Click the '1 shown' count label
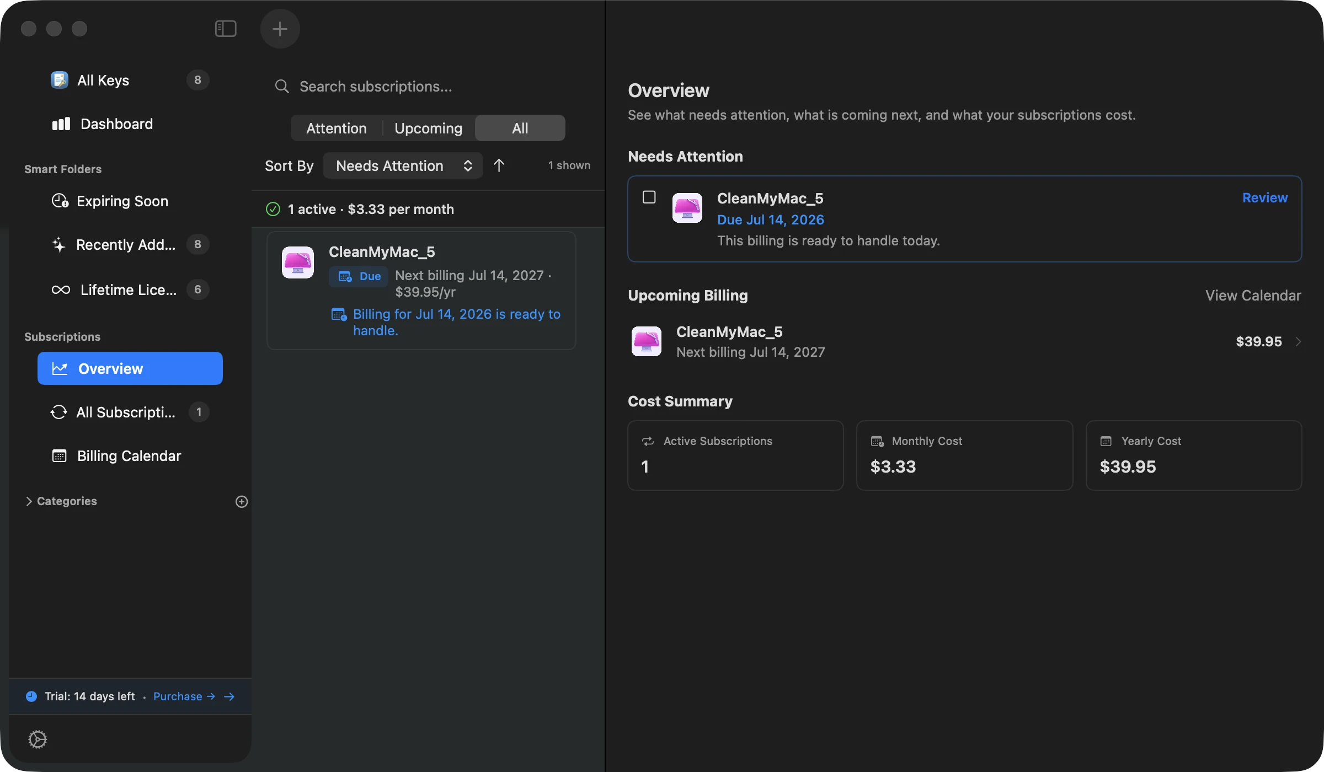Image resolution: width=1324 pixels, height=772 pixels. [x=569, y=165]
